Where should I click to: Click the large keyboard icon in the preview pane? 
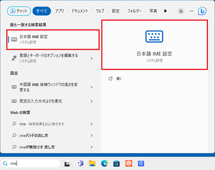click(x=154, y=36)
